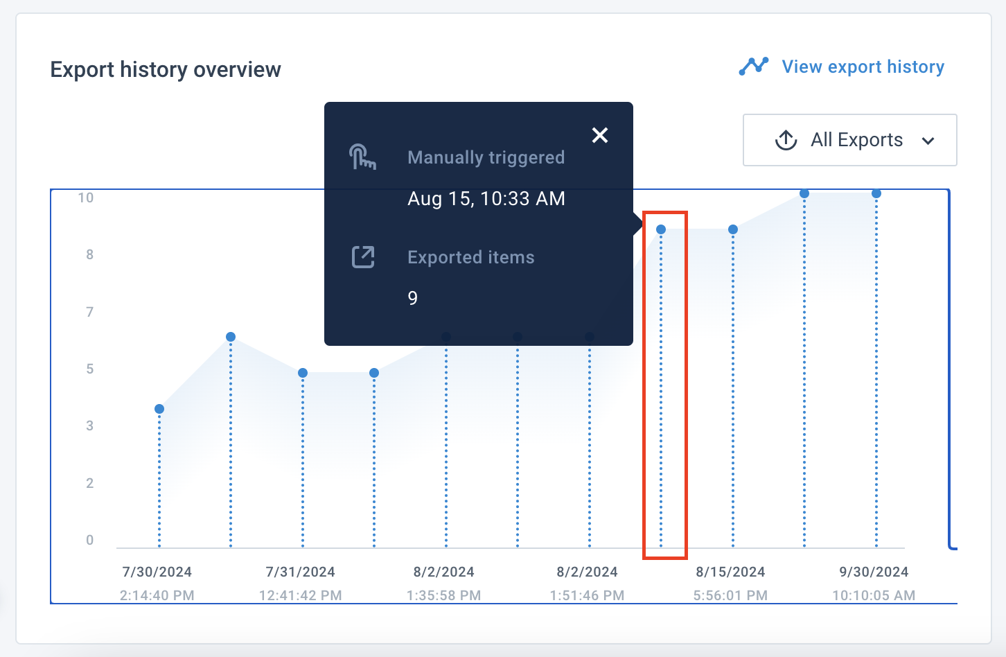
Task: Select data point above 7/30/2024 2:14:40 PM
Action: coord(159,409)
